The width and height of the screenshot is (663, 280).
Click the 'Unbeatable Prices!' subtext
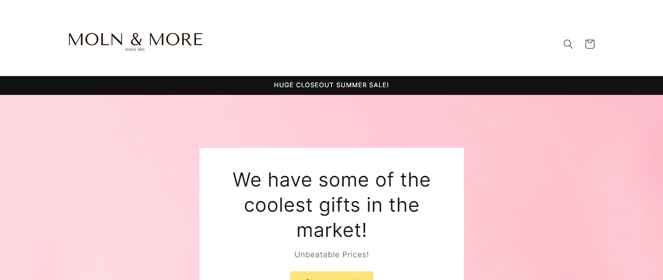tap(331, 255)
